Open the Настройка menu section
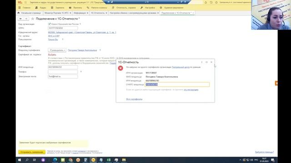The image size is (291, 163). tap(148, 8)
